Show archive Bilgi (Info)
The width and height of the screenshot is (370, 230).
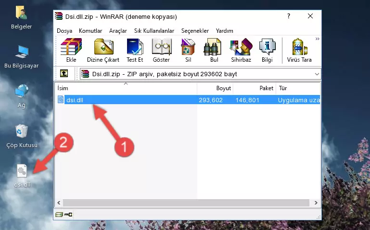[x=267, y=50]
